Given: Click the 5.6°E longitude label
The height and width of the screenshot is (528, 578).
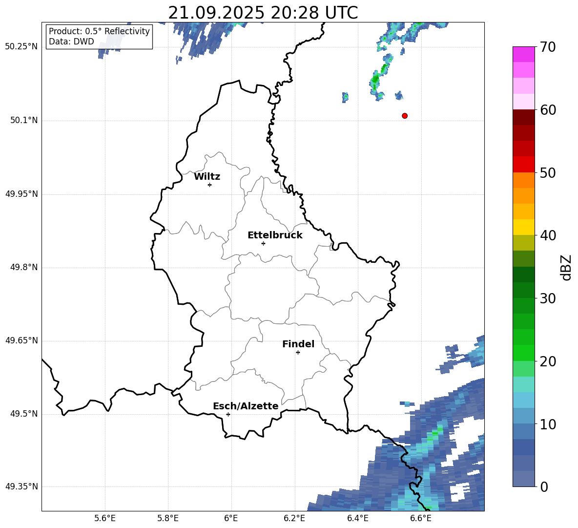Looking at the screenshot, I should [105, 519].
